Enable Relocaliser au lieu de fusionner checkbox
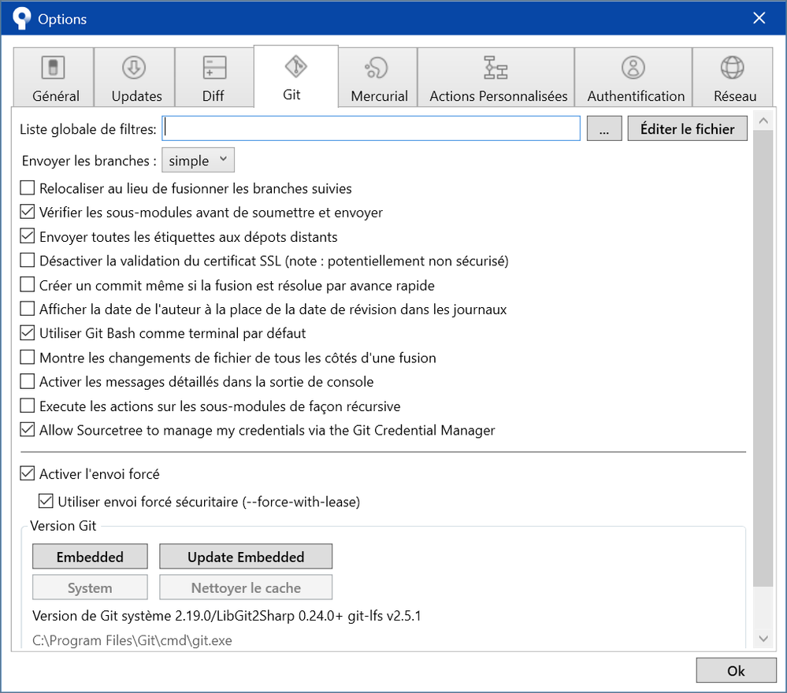787x693 pixels. coord(27,188)
